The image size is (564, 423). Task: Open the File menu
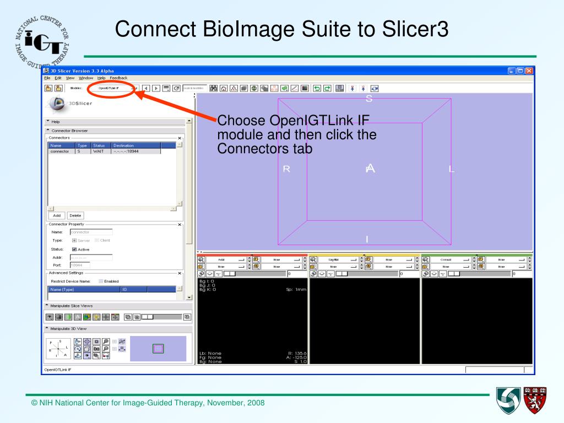(47, 78)
